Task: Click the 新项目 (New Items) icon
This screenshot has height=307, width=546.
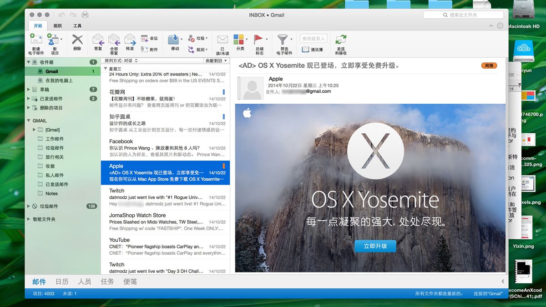Action: click(x=53, y=40)
